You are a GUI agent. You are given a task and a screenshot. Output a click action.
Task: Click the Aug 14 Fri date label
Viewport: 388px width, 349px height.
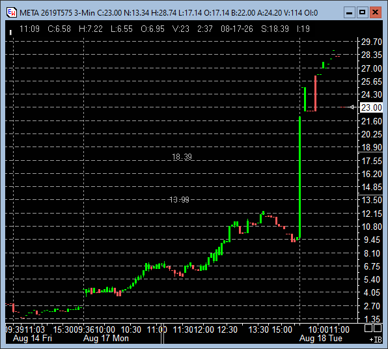click(x=33, y=338)
